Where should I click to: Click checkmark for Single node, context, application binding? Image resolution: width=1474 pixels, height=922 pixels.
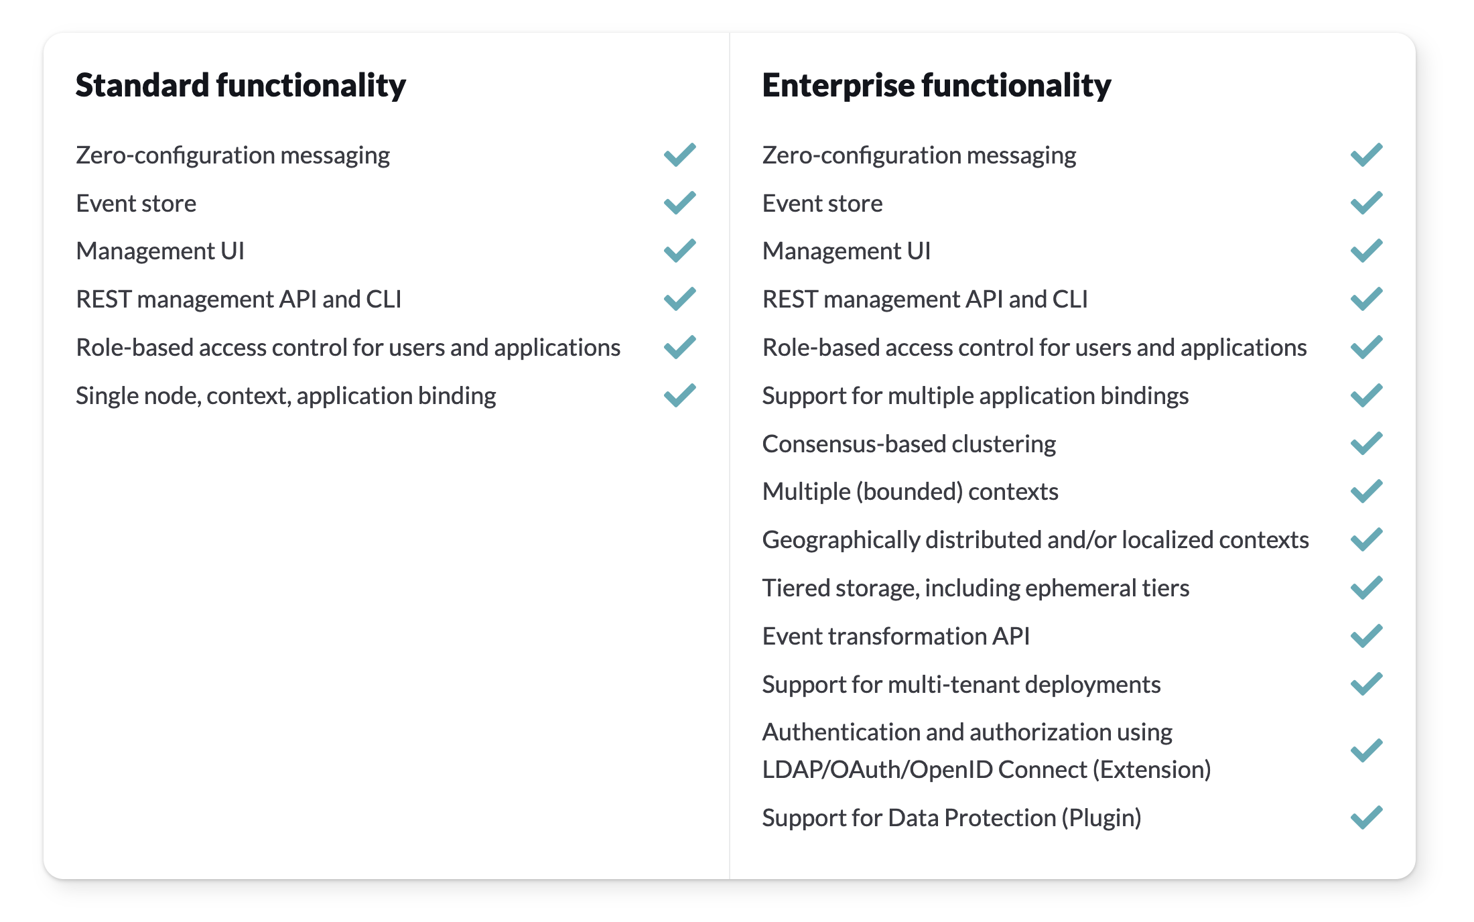679,395
